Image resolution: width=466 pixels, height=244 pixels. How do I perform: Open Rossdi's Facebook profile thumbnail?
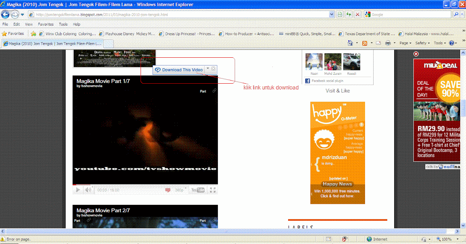pyautogui.click(x=351, y=62)
